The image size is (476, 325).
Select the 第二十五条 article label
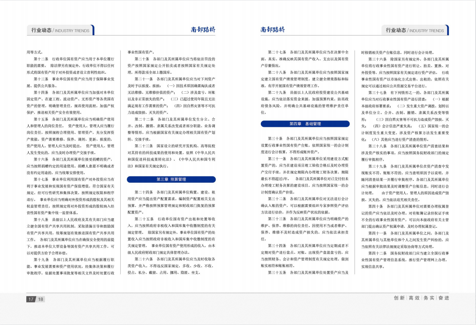click(x=144, y=219)
